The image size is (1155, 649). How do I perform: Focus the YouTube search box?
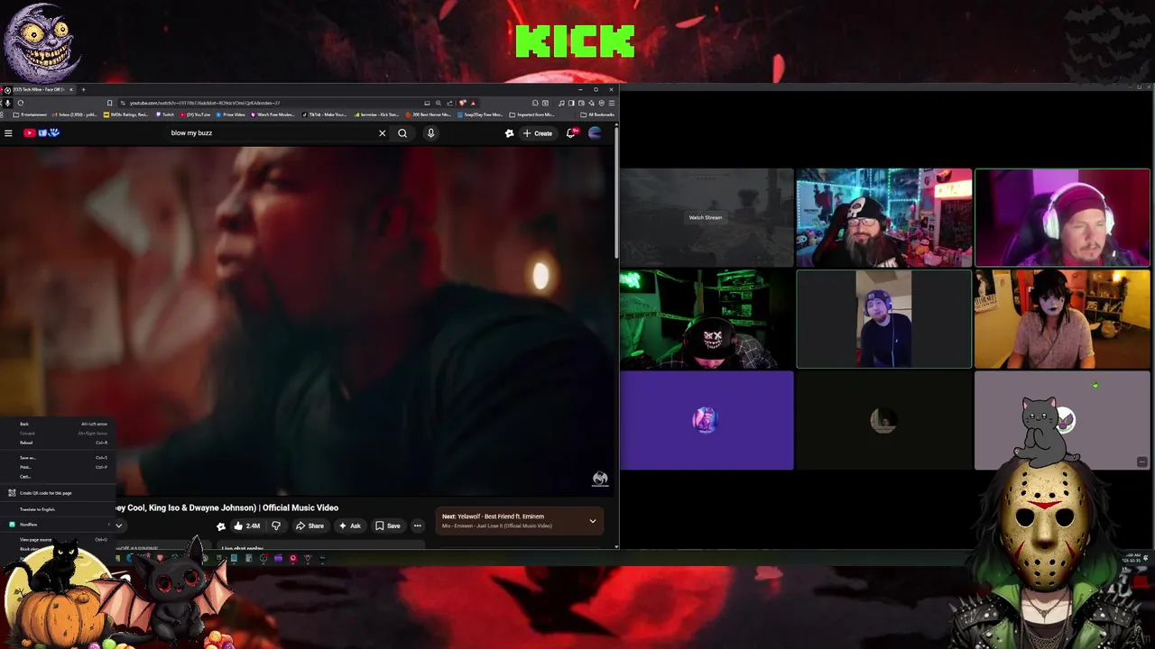pos(271,133)
